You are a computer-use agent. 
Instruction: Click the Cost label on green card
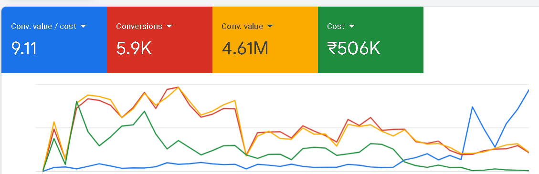pos(336,26)
